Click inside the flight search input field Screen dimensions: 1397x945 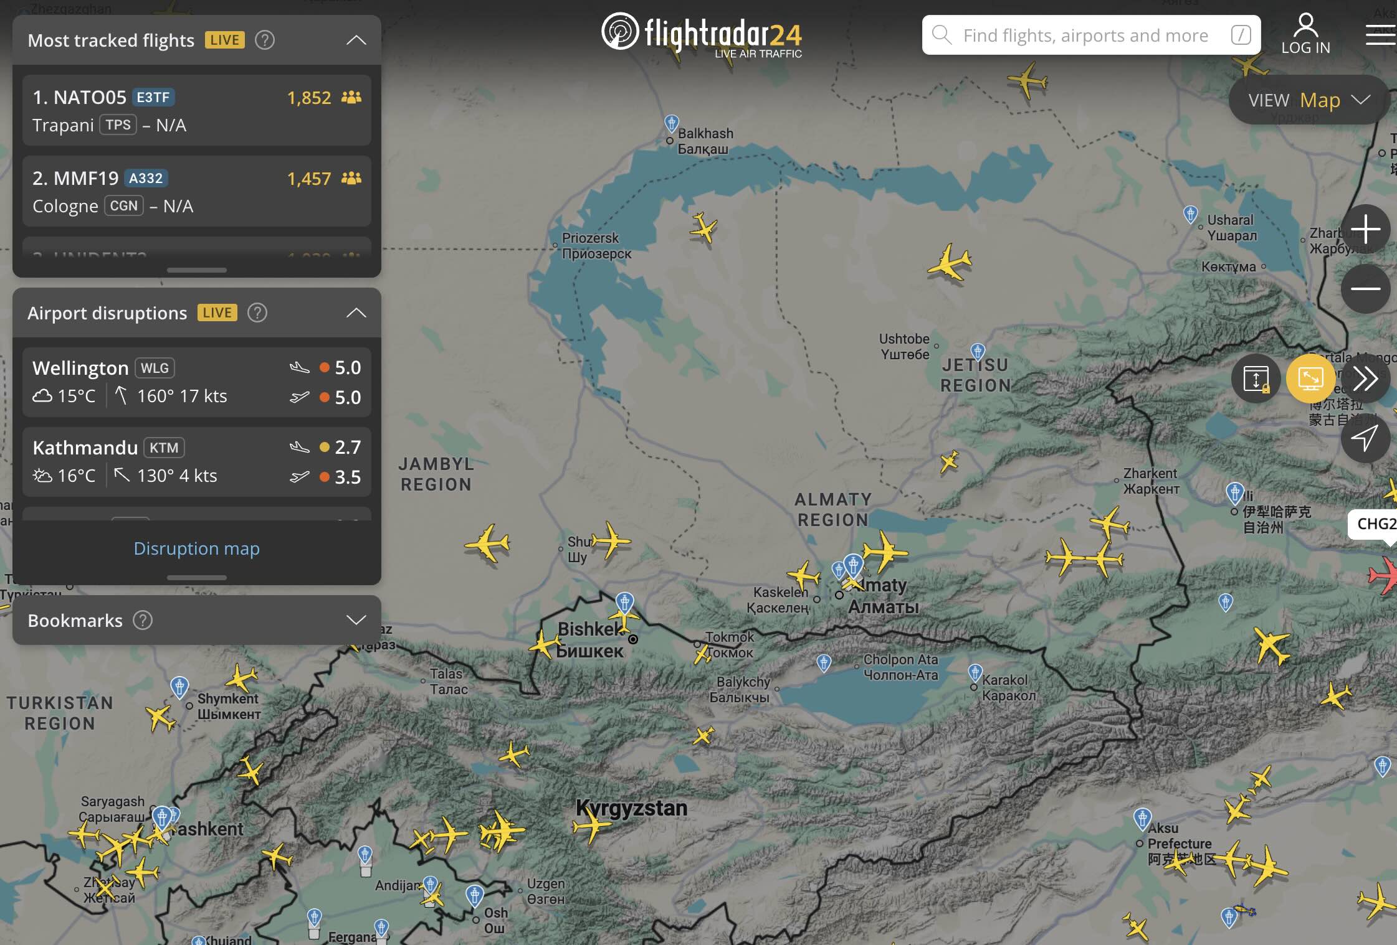1090,35
